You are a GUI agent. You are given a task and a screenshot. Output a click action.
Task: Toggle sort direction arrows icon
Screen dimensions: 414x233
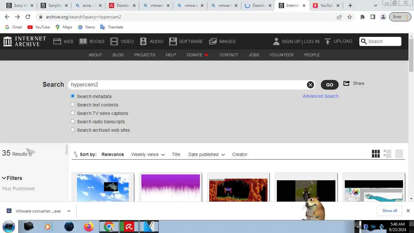click(x=75, y=154)
